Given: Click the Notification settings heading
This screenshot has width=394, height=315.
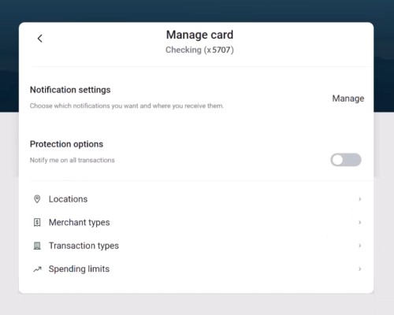Looking at the screenshot, I should [x=70, y=90].
